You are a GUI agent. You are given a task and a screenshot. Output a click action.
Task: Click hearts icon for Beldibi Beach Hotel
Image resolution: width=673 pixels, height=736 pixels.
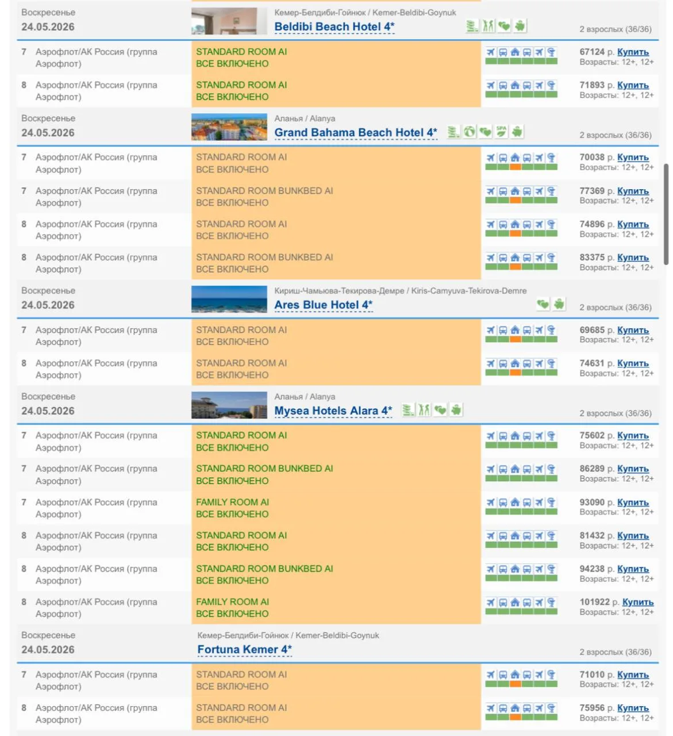(504, 26)
